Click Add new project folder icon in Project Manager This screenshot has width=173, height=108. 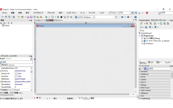(147, 23)
